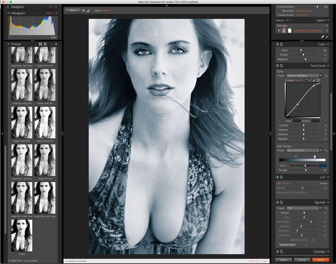Open the Split Toning preset save menu icon
Screen dimensions: 336x264
pyautogui.click(x=326, y=150)
